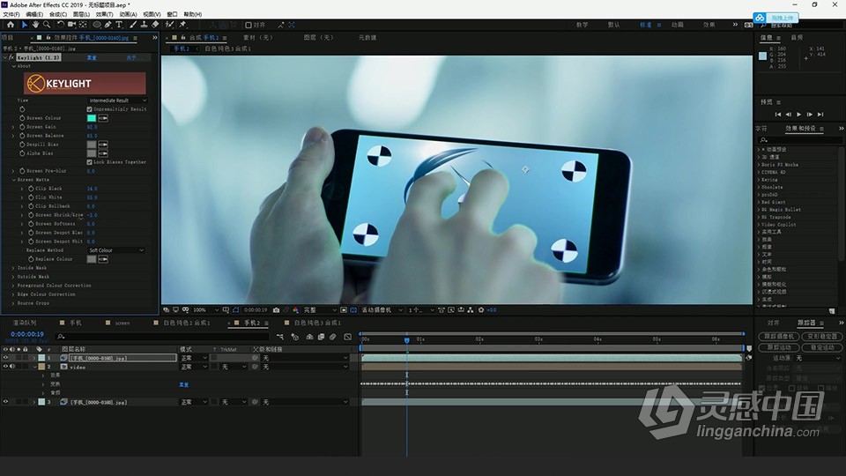Open the 文件(F) menu
This screenshot has height=476, width=846.
click(x=11, y=15)
